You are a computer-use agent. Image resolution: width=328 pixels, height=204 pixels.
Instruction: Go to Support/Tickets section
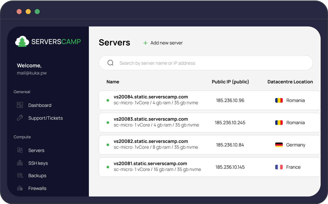45,118
